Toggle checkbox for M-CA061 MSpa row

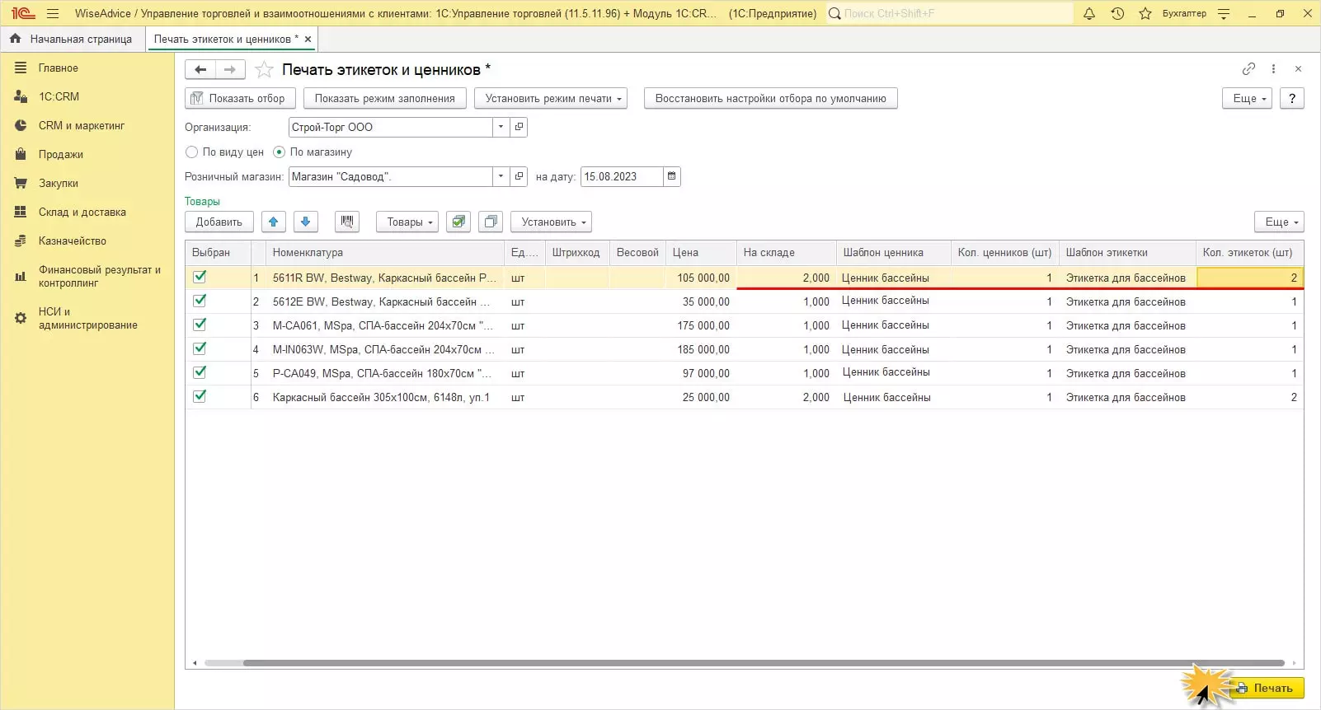[200, 325]
